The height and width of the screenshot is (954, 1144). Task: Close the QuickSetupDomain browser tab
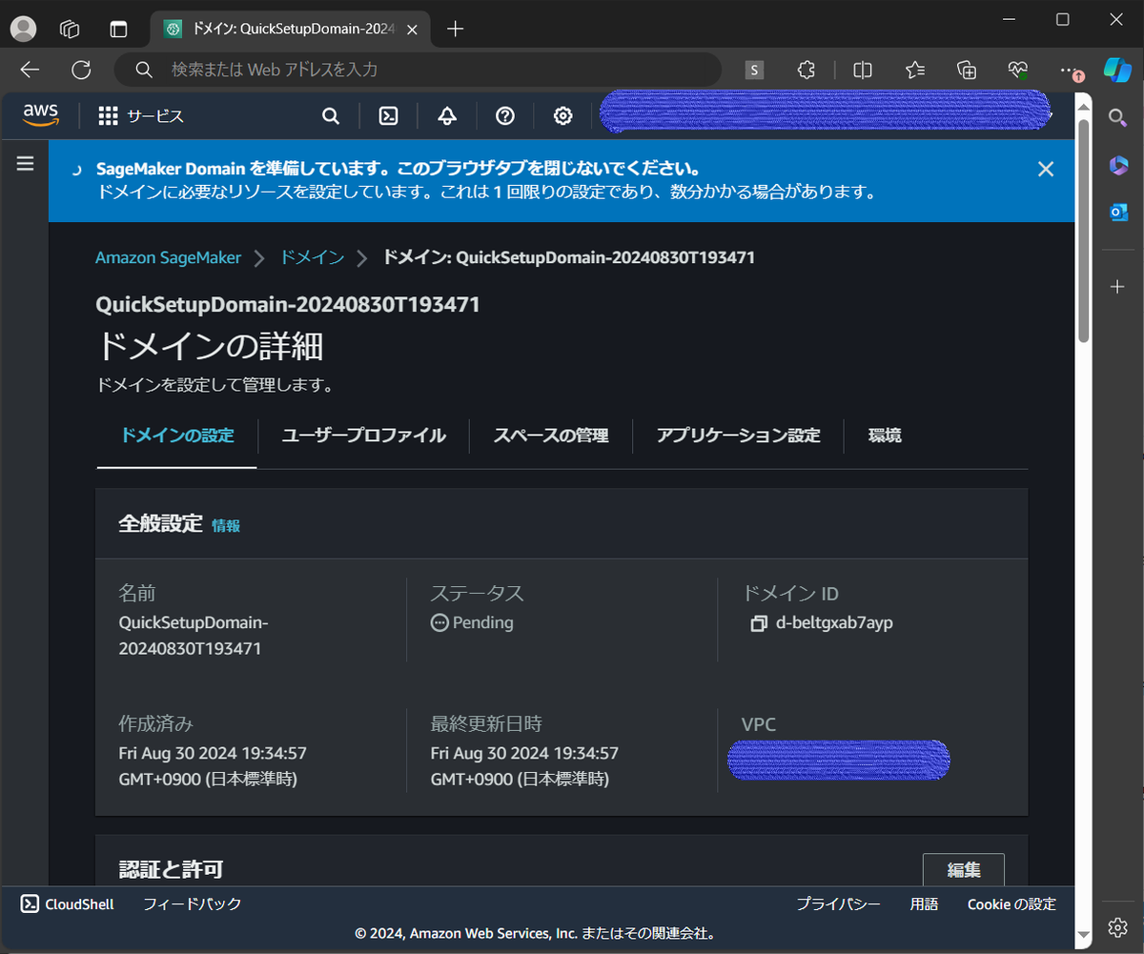point(412,29)
